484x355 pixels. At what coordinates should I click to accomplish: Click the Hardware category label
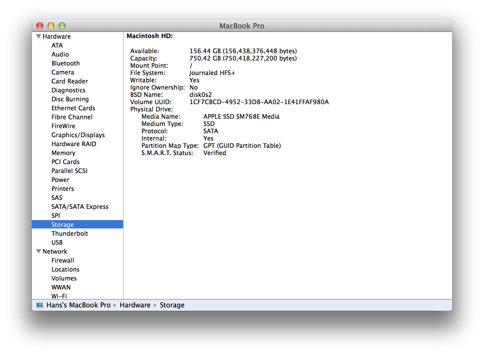(x=57, y=36)
